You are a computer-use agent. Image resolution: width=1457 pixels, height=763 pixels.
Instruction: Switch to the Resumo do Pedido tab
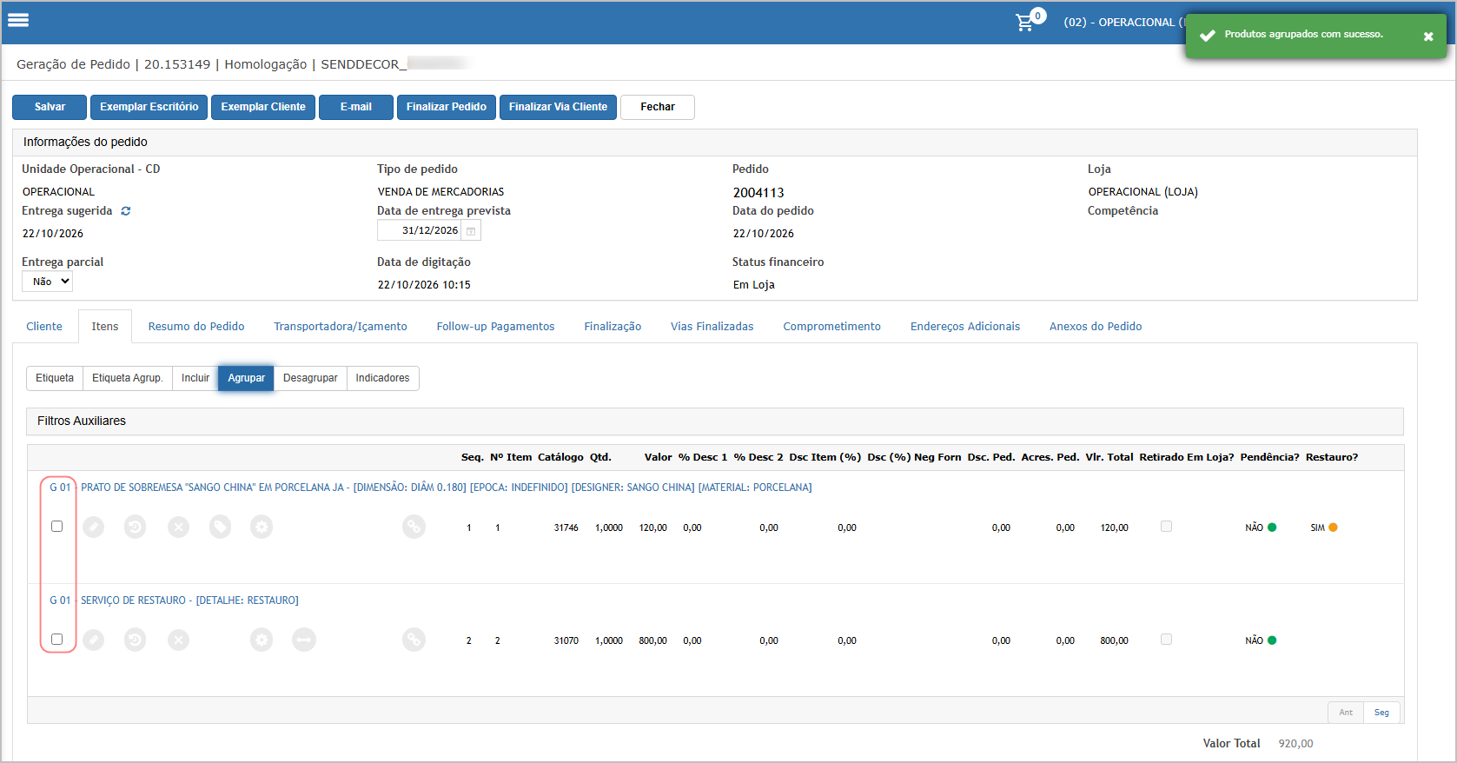[196, 327]
